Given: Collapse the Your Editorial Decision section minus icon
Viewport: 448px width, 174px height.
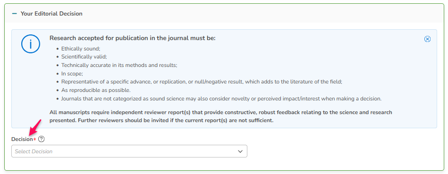Looking at the screenshot, I should (15, 14).
